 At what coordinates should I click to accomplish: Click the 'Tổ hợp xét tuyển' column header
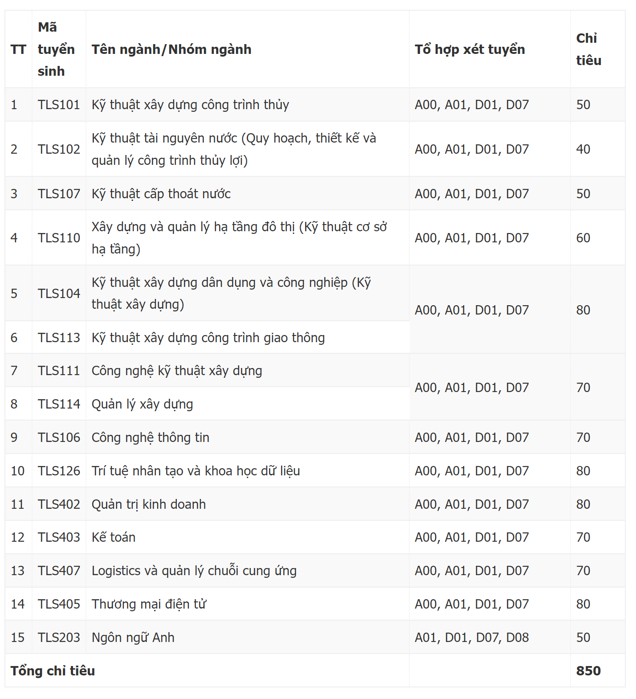469,49
